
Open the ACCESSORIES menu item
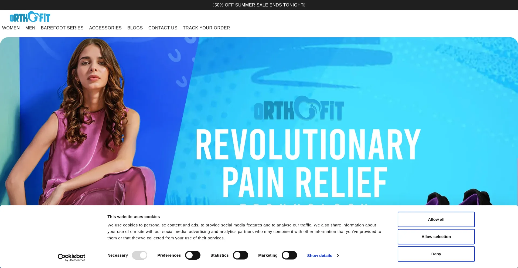(105, 28)
